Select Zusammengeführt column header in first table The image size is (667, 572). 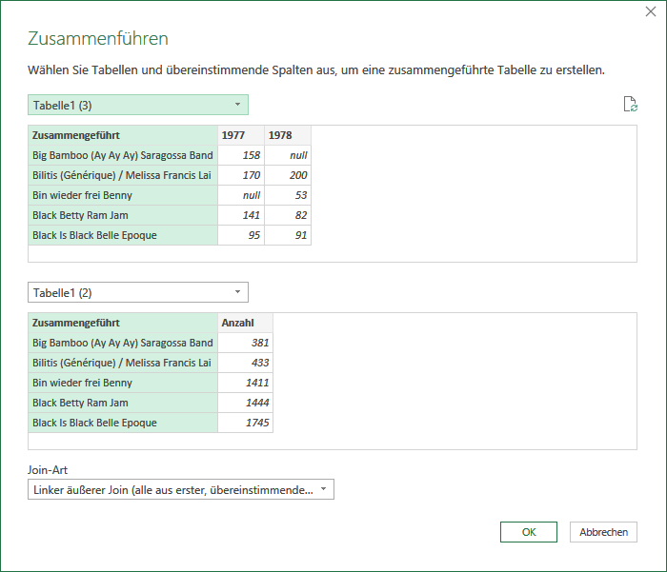click(x=123, y=135)
